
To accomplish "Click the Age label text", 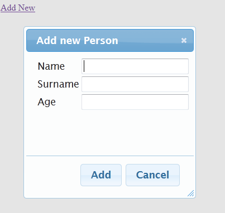I will click(47, 102).
